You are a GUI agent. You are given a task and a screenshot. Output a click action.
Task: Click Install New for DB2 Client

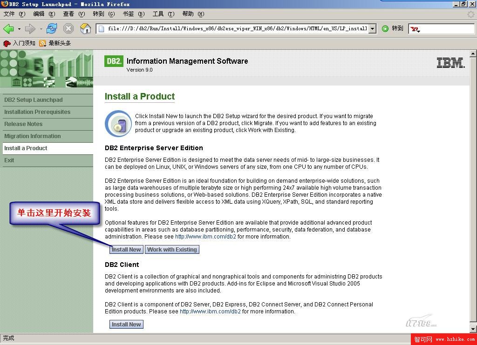(126, 325)
